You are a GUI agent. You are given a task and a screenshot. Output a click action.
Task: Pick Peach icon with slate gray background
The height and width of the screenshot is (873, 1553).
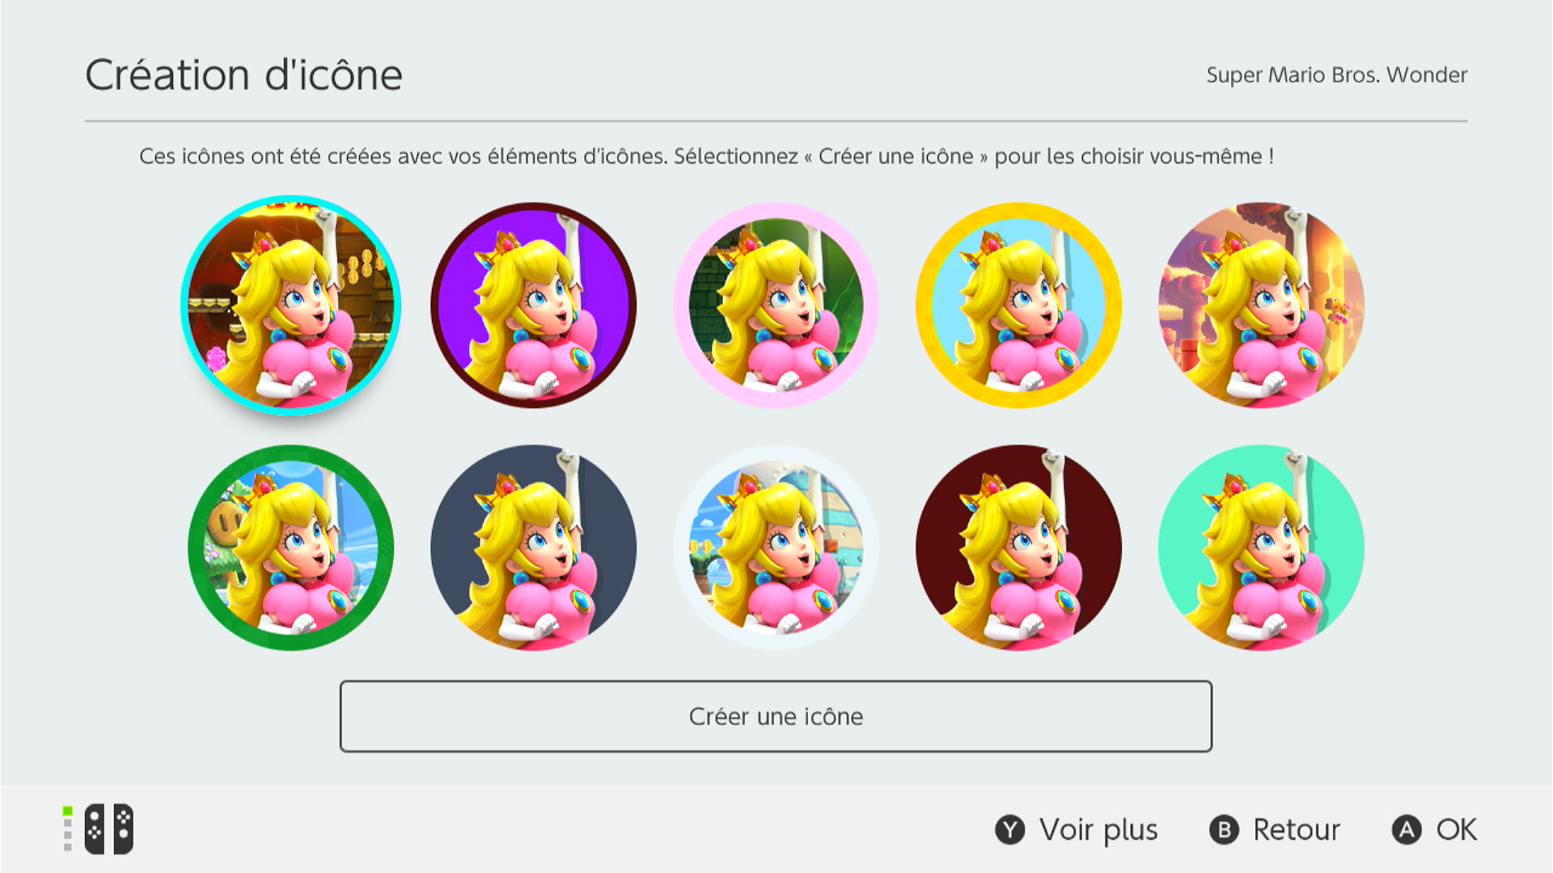[533, 548]
